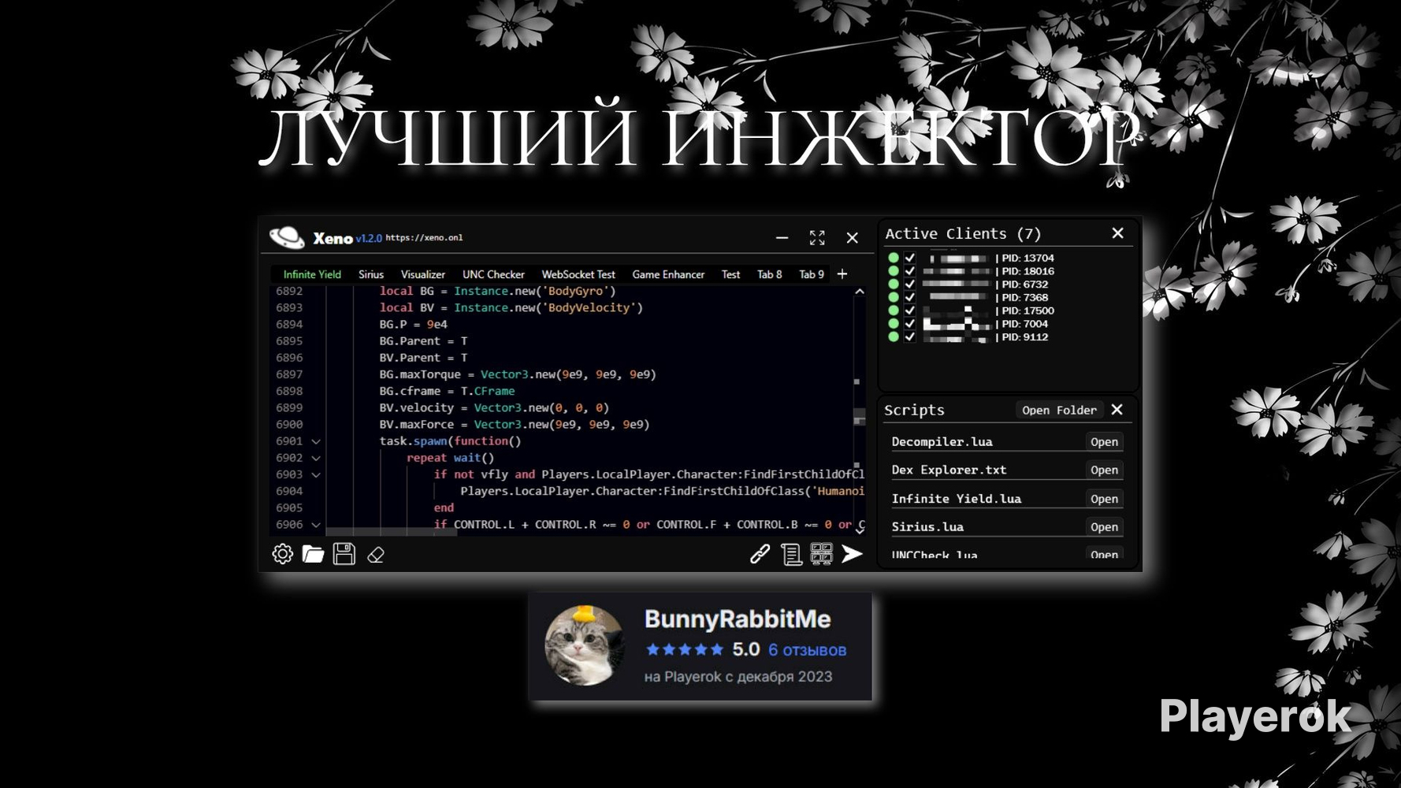The image size is (1401, 788).
Task: Toggle checkbox for client PID 7368
Action: 910,297
